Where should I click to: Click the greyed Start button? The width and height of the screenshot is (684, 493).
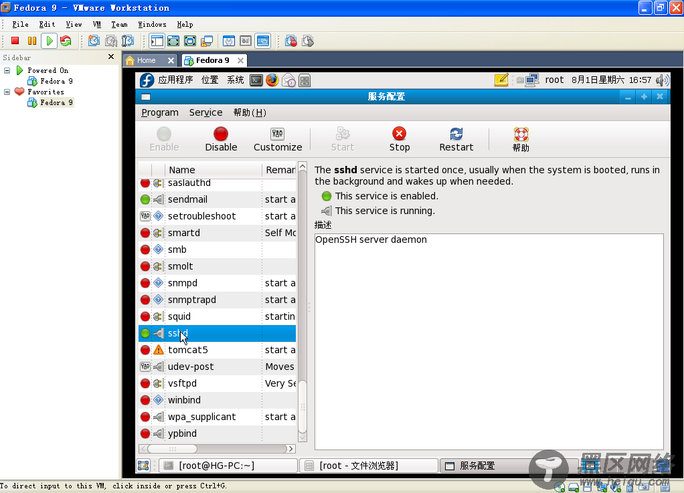tap(343, 139)
